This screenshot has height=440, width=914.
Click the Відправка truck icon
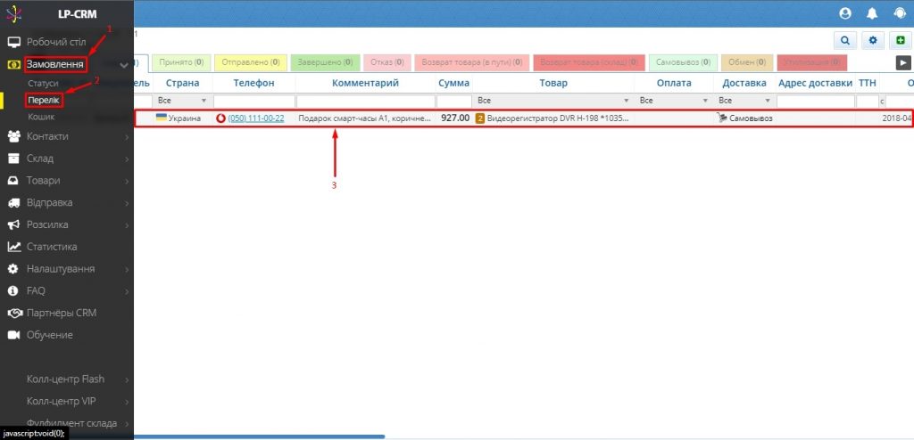pyautogui.click(x=14, y=202)
